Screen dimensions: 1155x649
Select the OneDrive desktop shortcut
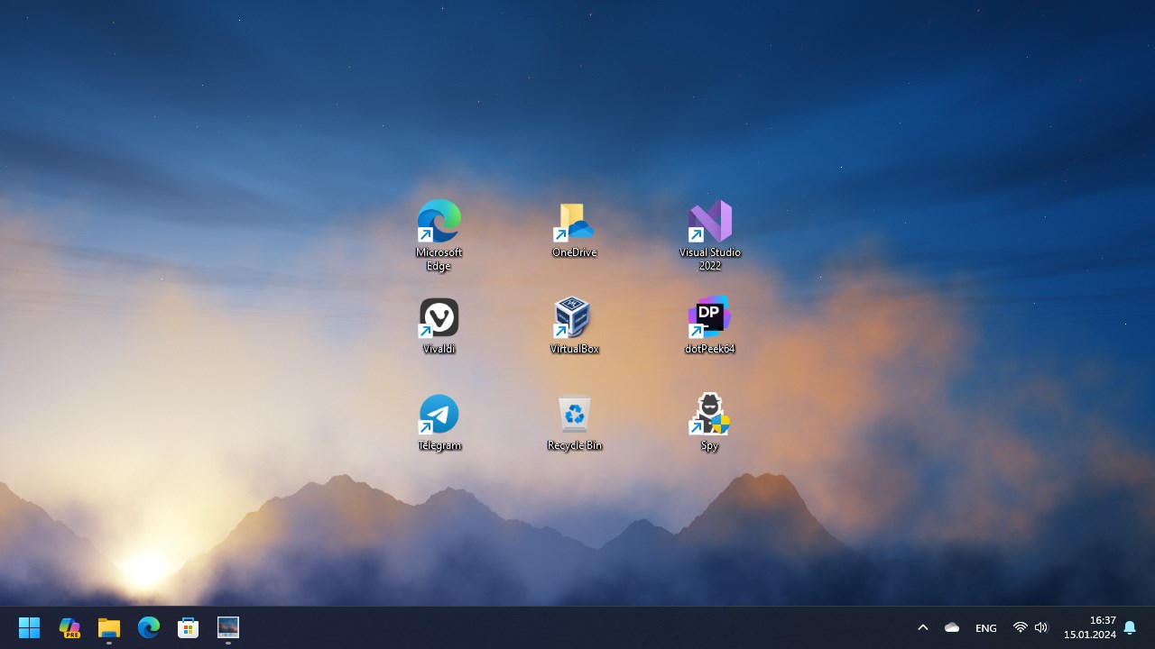tap(575, 229)
